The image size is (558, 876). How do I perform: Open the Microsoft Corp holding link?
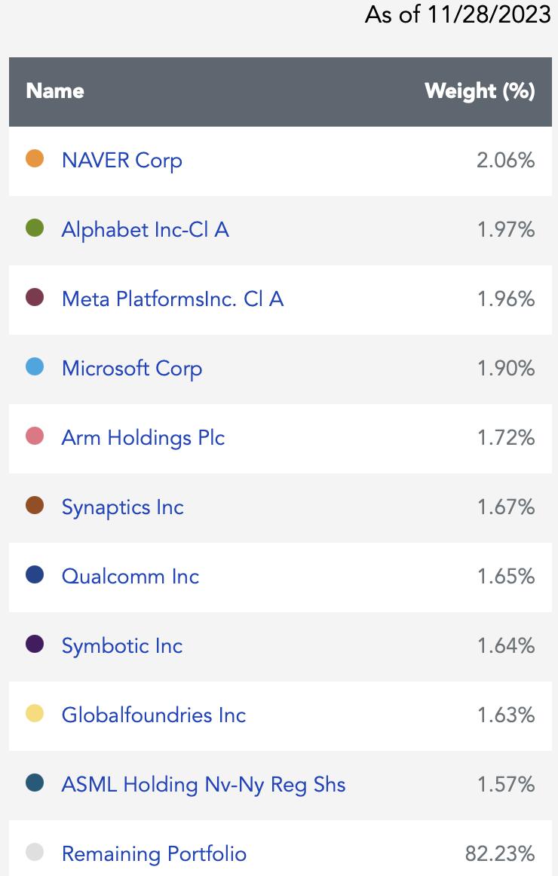pos(132,369)
